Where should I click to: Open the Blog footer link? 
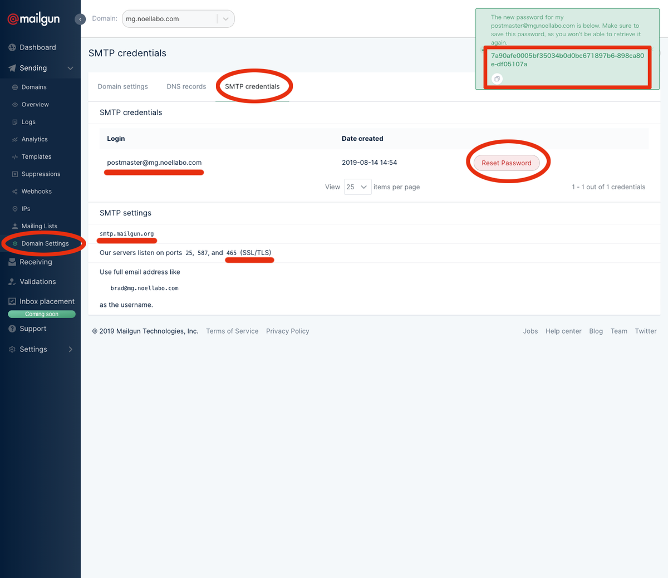pos(596,331)
